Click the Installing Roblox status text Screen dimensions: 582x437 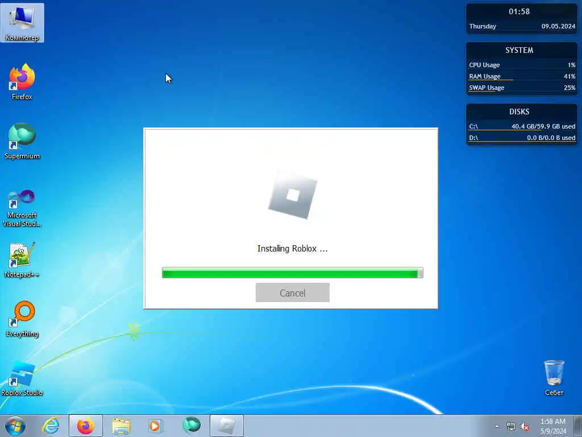coord(293,249)
